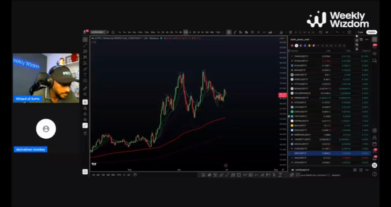Click the derivatives monkey participant avatar
391x207 pixels.
(46, 129)
